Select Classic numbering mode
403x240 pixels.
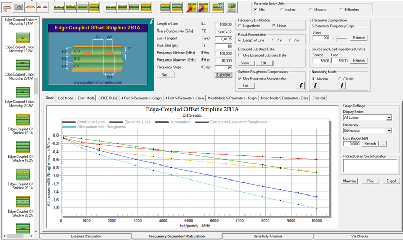coord(340,79)
